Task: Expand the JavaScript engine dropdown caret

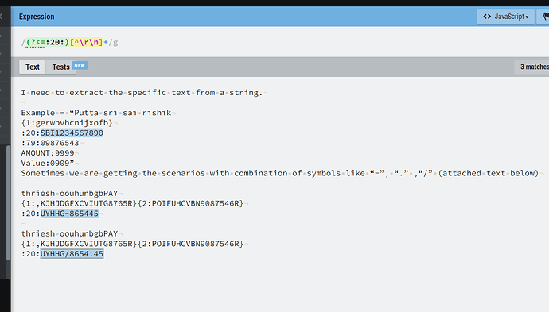Action: [527, 17]
